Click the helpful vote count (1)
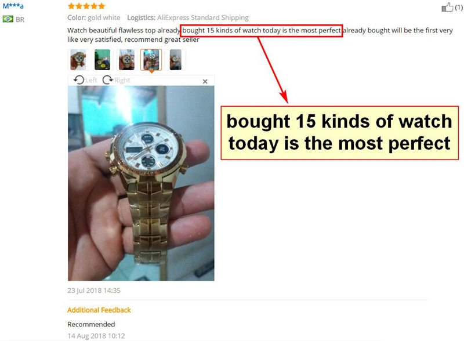This screenshot has width=464, height=341. [x=459, y=8]
